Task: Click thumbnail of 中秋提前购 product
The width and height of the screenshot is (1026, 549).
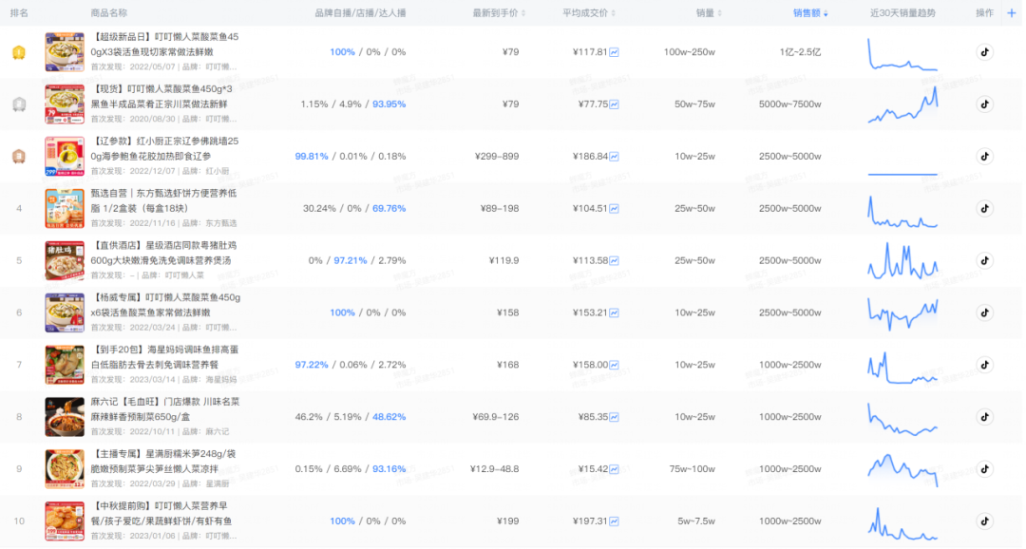Action: pos(65,522)
